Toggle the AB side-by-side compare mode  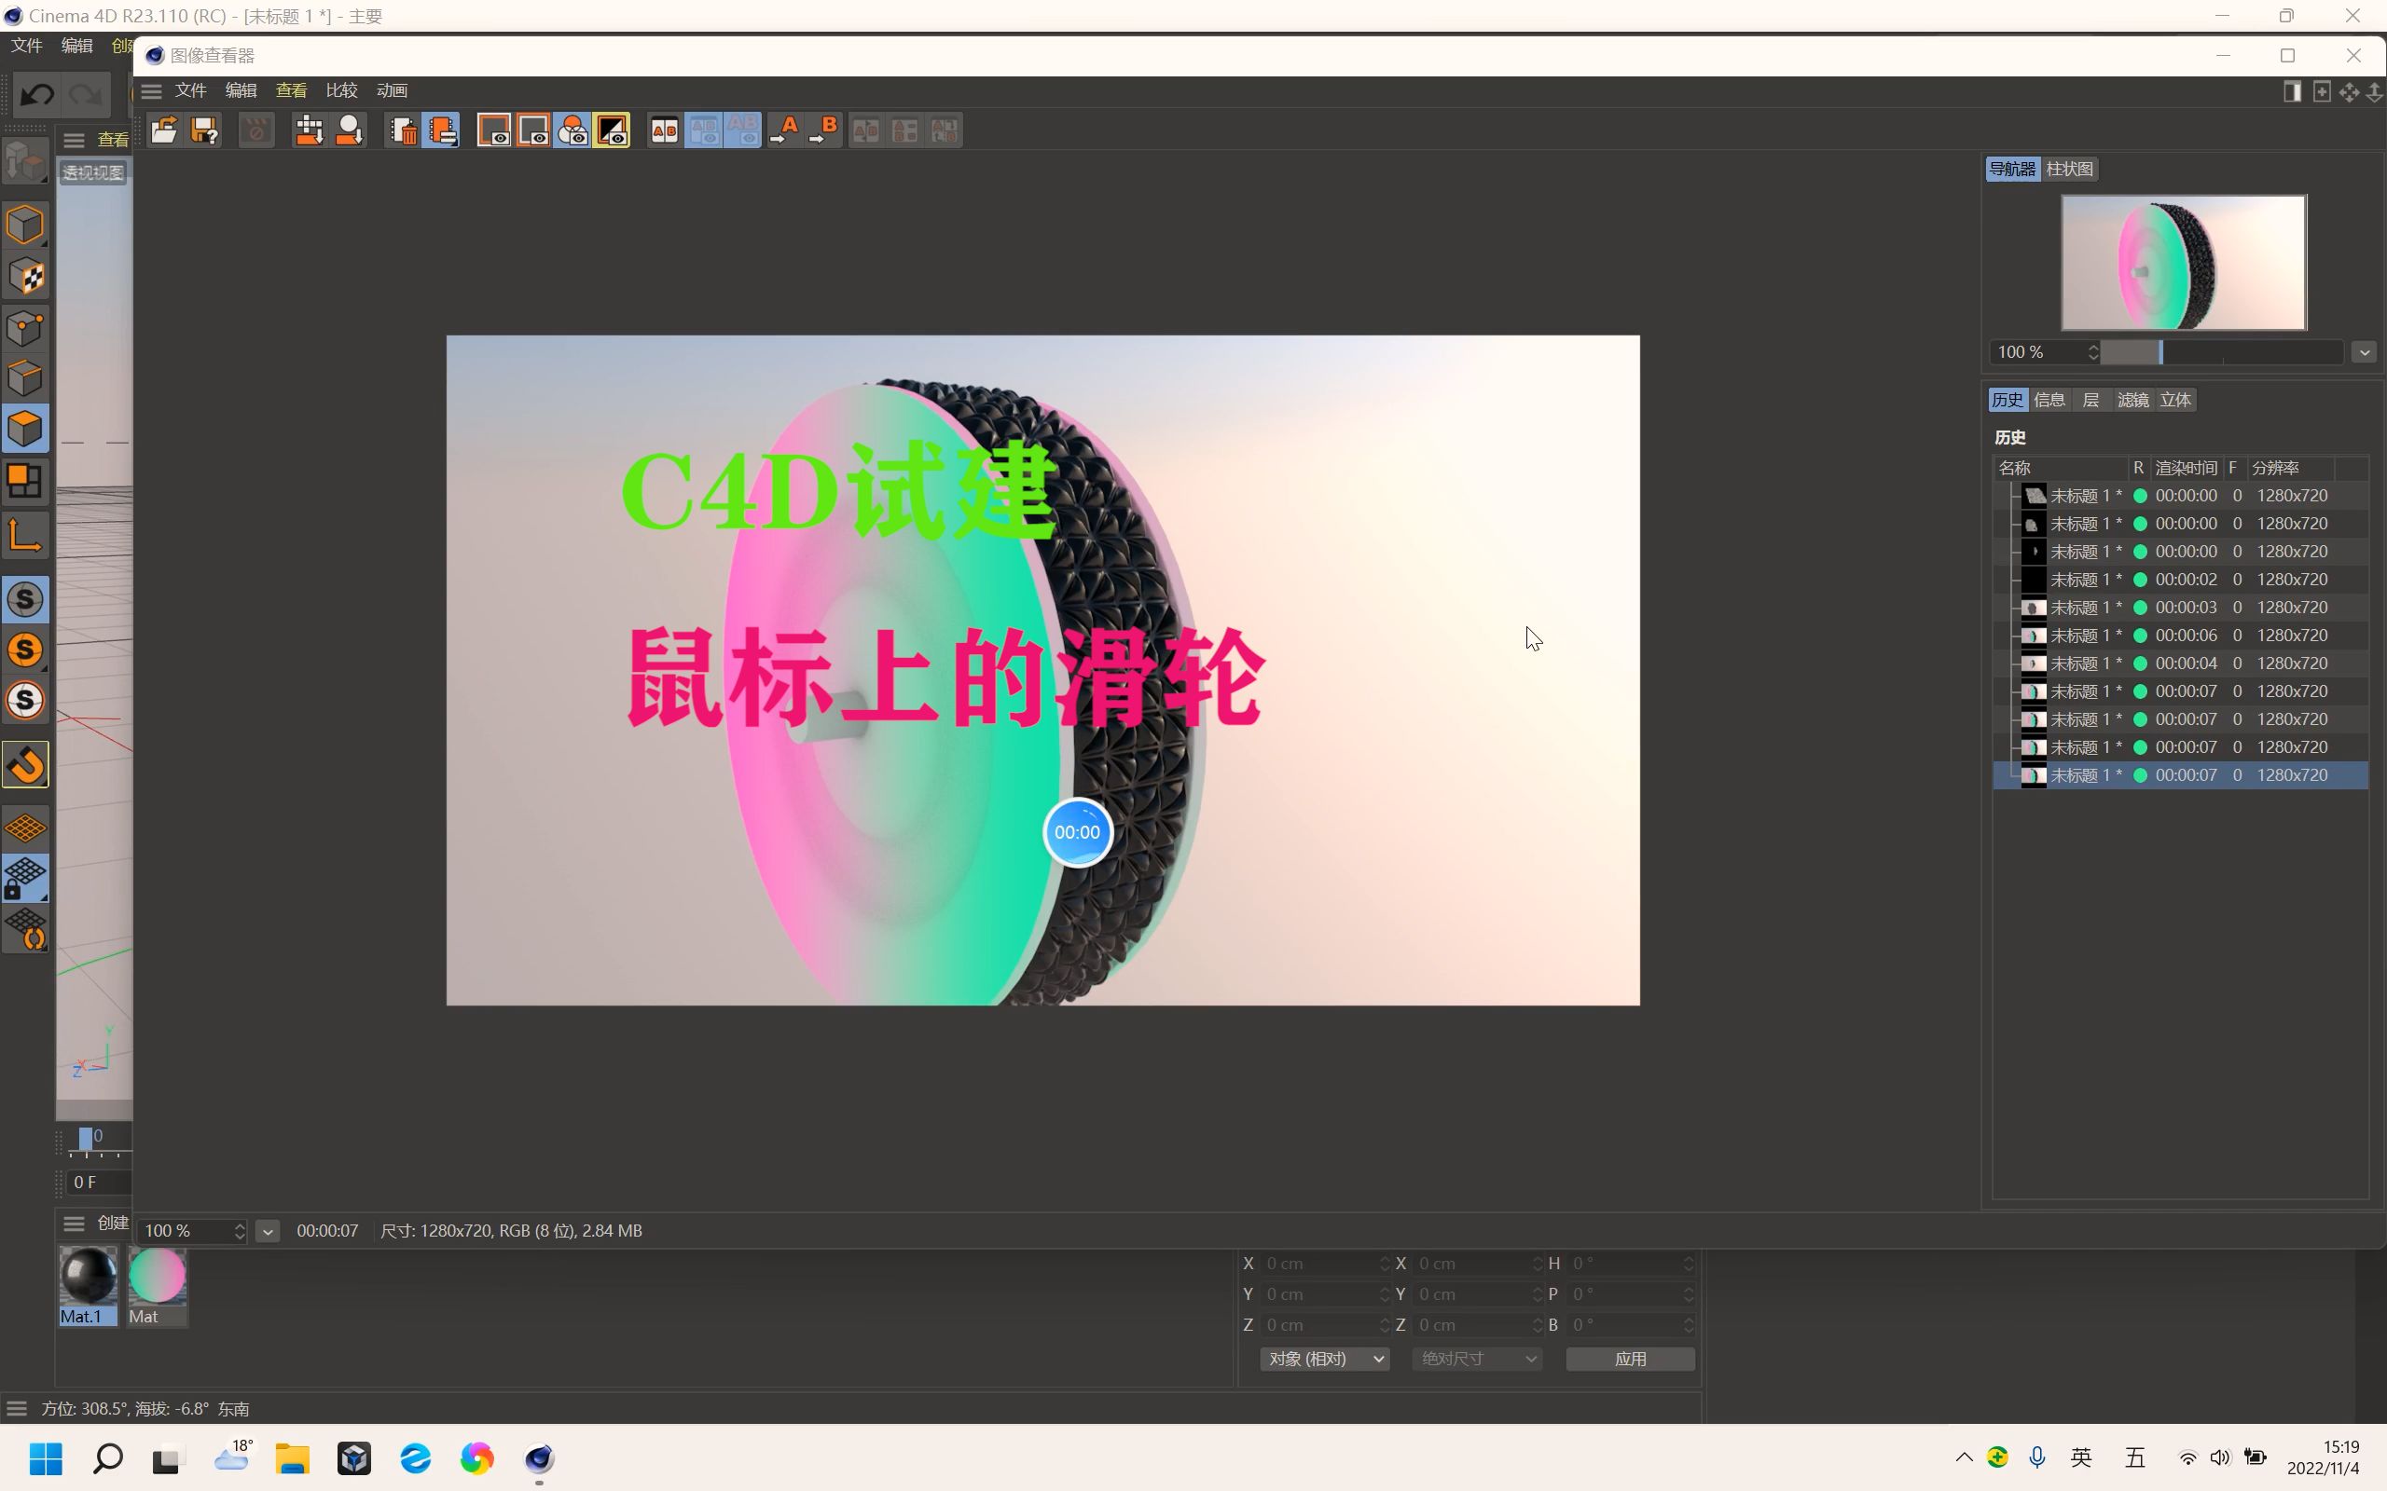[664, 130]
